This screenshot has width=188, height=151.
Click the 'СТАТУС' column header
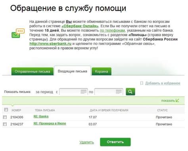point(162,110)
